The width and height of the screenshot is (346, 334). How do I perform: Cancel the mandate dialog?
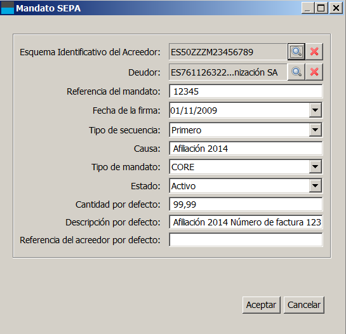coord(304,305)
